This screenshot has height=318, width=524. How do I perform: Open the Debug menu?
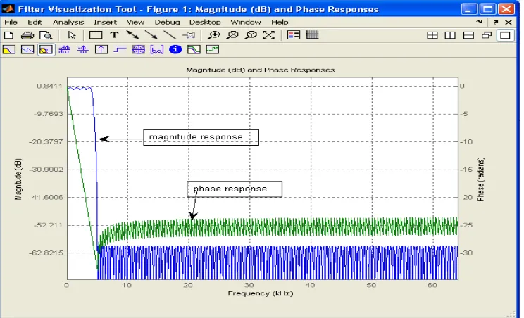click(167, 22)
